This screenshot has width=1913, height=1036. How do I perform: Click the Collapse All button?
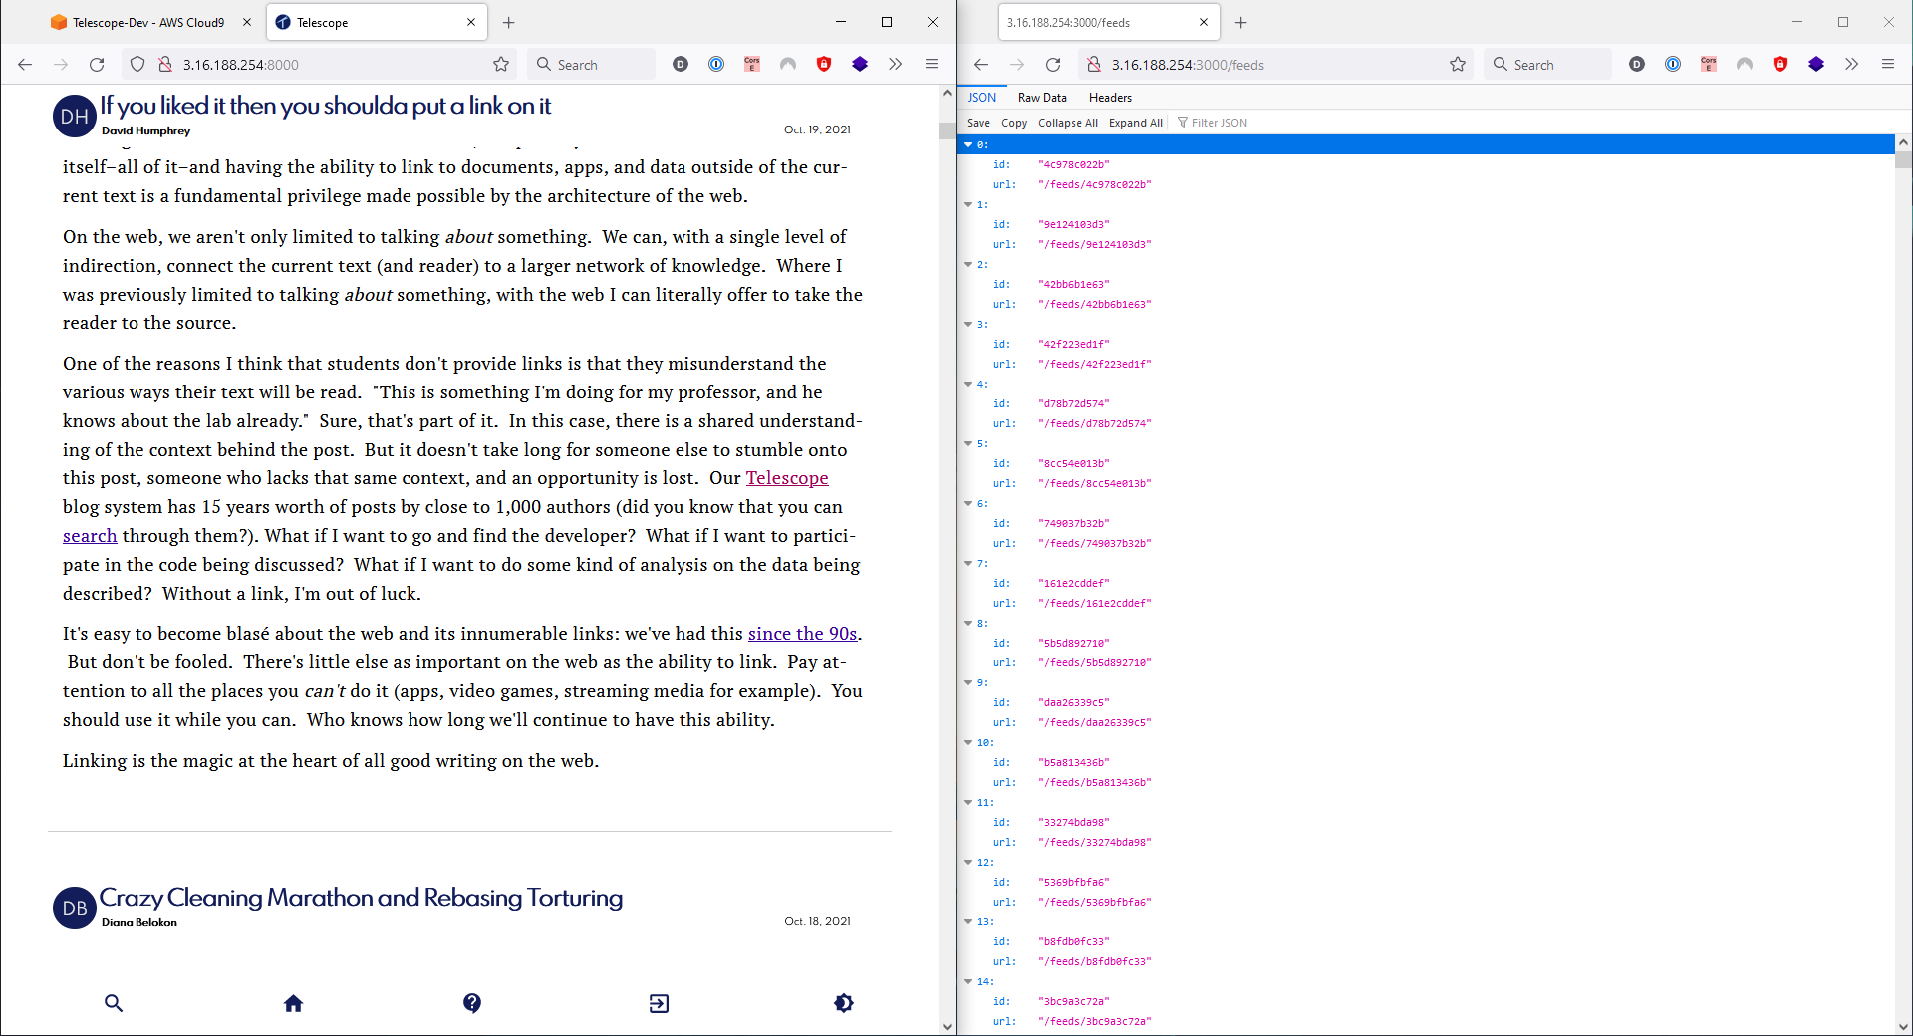(x=1067, y=123)
